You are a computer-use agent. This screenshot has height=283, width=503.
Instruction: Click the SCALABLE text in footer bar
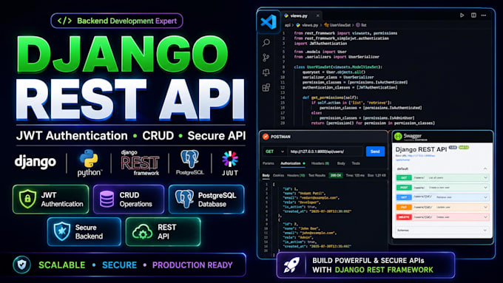(62, 265)
